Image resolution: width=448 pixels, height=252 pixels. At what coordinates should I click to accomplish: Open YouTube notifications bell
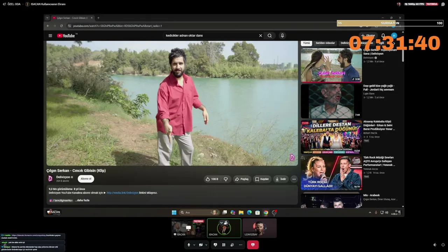[x=383, y=36]
